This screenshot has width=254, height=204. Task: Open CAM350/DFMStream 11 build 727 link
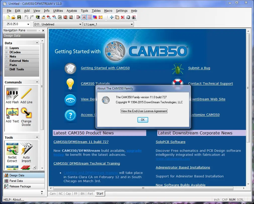[81, 142]
